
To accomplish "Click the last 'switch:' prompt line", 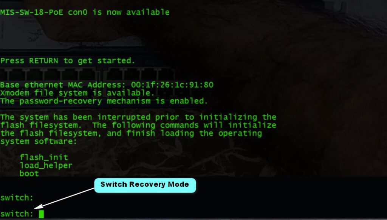I will 17,214.
